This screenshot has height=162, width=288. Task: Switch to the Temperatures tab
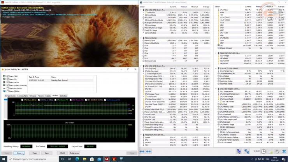[x=10, y=96]
